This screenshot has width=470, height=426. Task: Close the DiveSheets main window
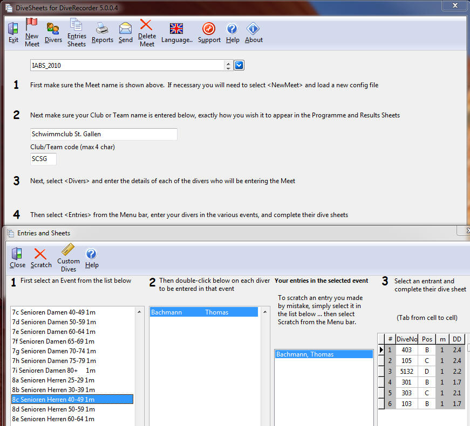point(455,5)
